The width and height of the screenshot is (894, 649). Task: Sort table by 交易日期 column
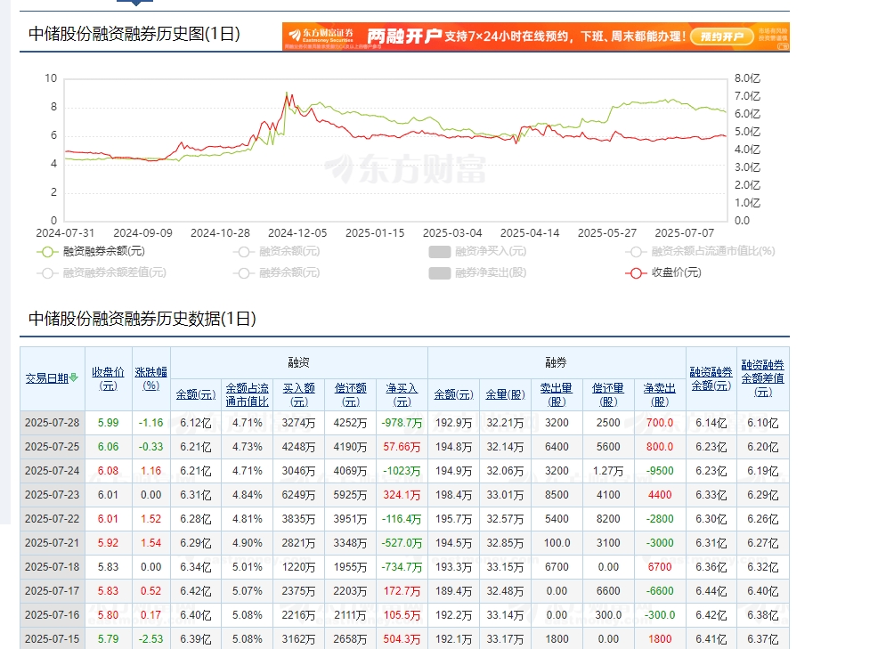pos(47,378)
